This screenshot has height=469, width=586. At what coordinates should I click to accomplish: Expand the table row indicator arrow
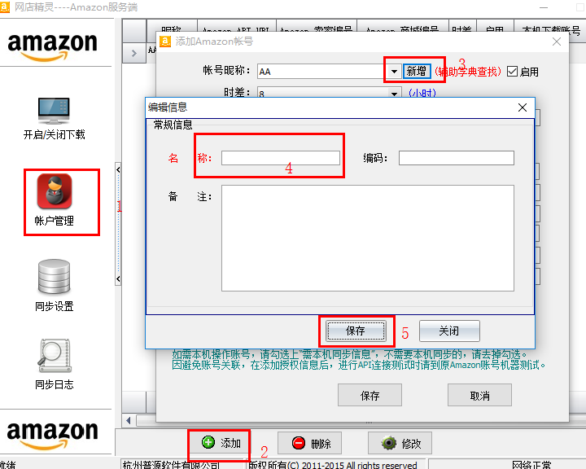click(134, 54)
